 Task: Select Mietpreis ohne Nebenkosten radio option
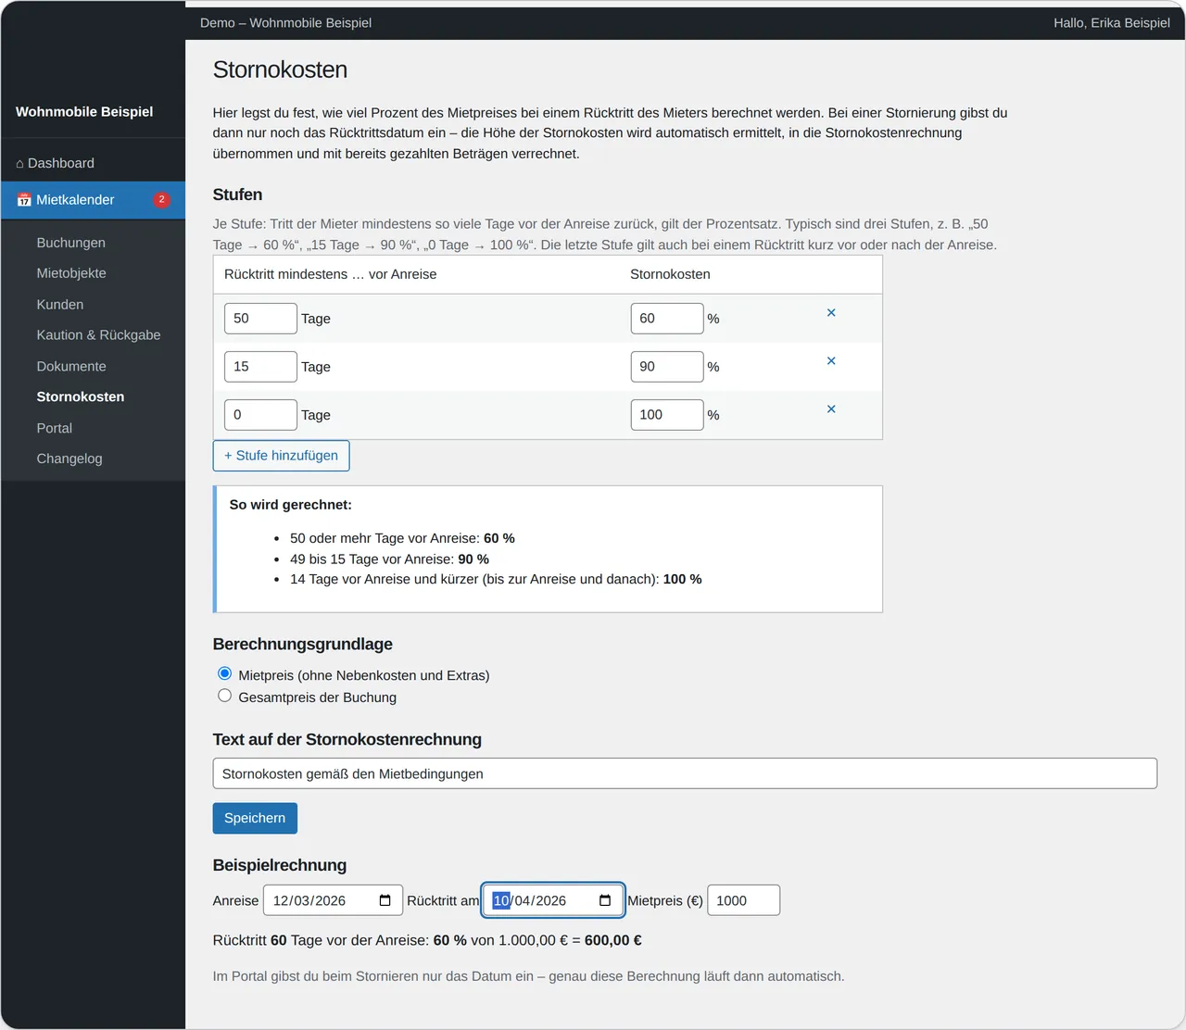(x=224, y=673)
